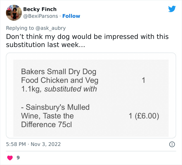Screen dimensions: 182x165
Task: Click the Bakers Small Dry Dog Food line
Action: (58, 72)
